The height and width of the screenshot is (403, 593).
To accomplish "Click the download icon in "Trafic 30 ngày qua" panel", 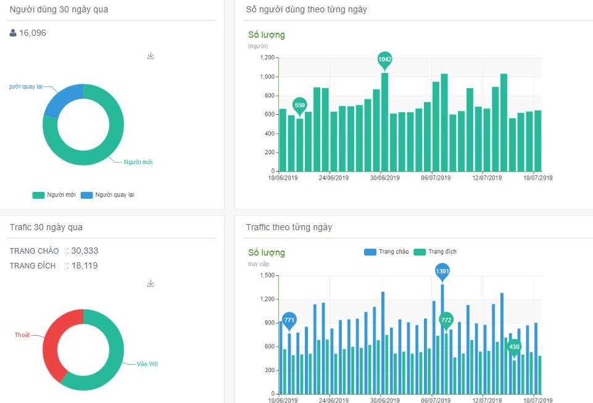I will [150, 283].
